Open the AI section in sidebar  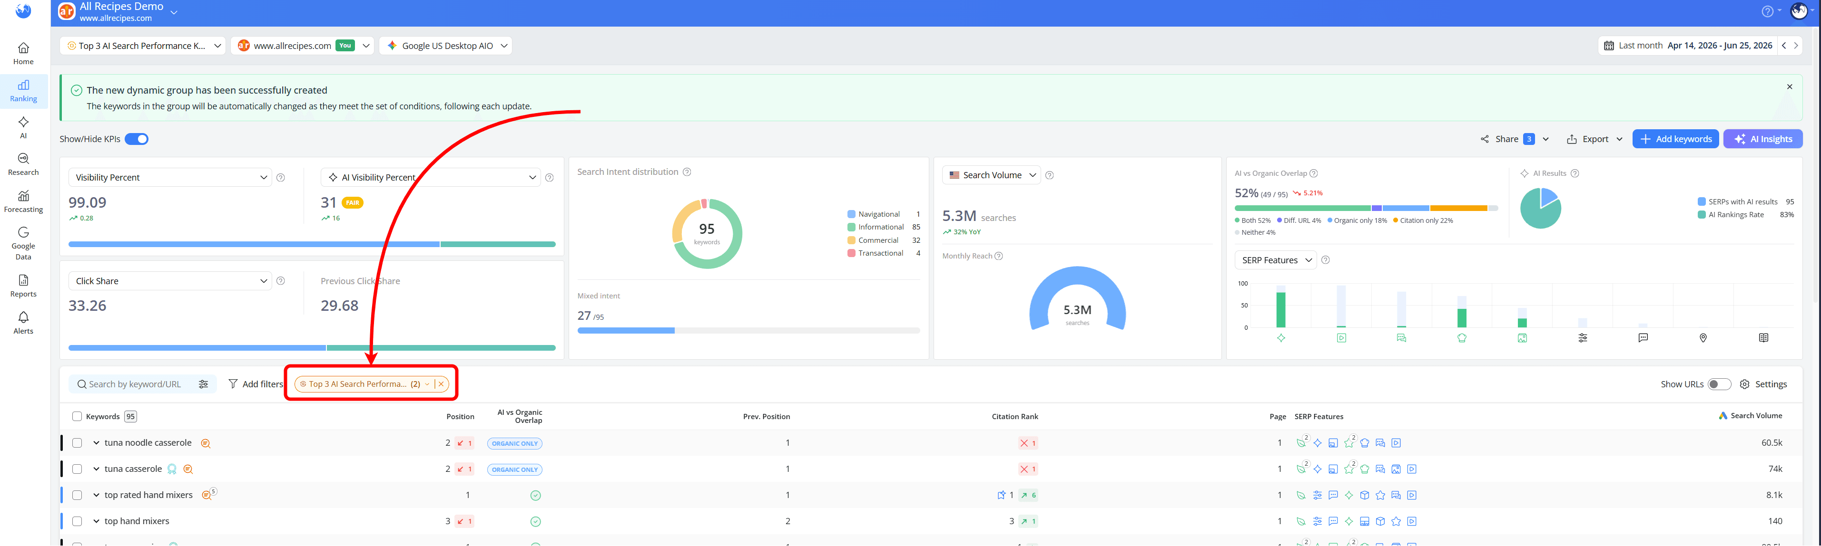pyautogui.click(x=23, y=128)
